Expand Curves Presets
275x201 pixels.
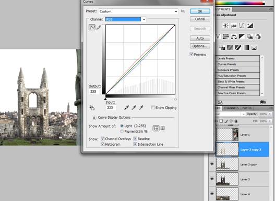click(237, 64)
